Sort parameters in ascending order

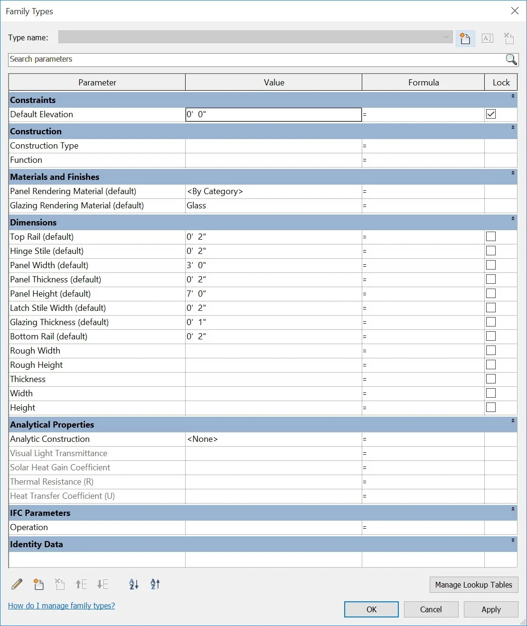(x=134, y=584)
